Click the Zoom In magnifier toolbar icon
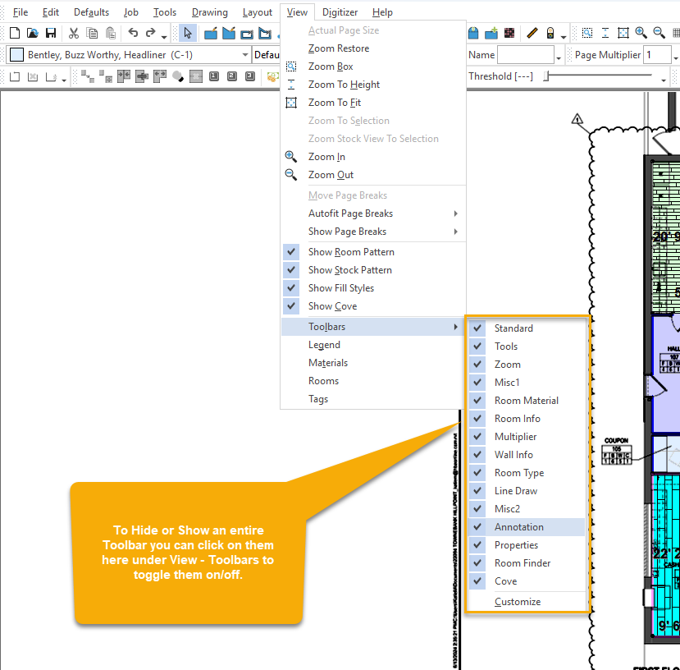Screen dimensions: 680x670 point(641,33)
